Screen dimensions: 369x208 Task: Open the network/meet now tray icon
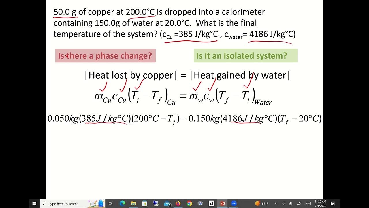[x=284, y=203]
